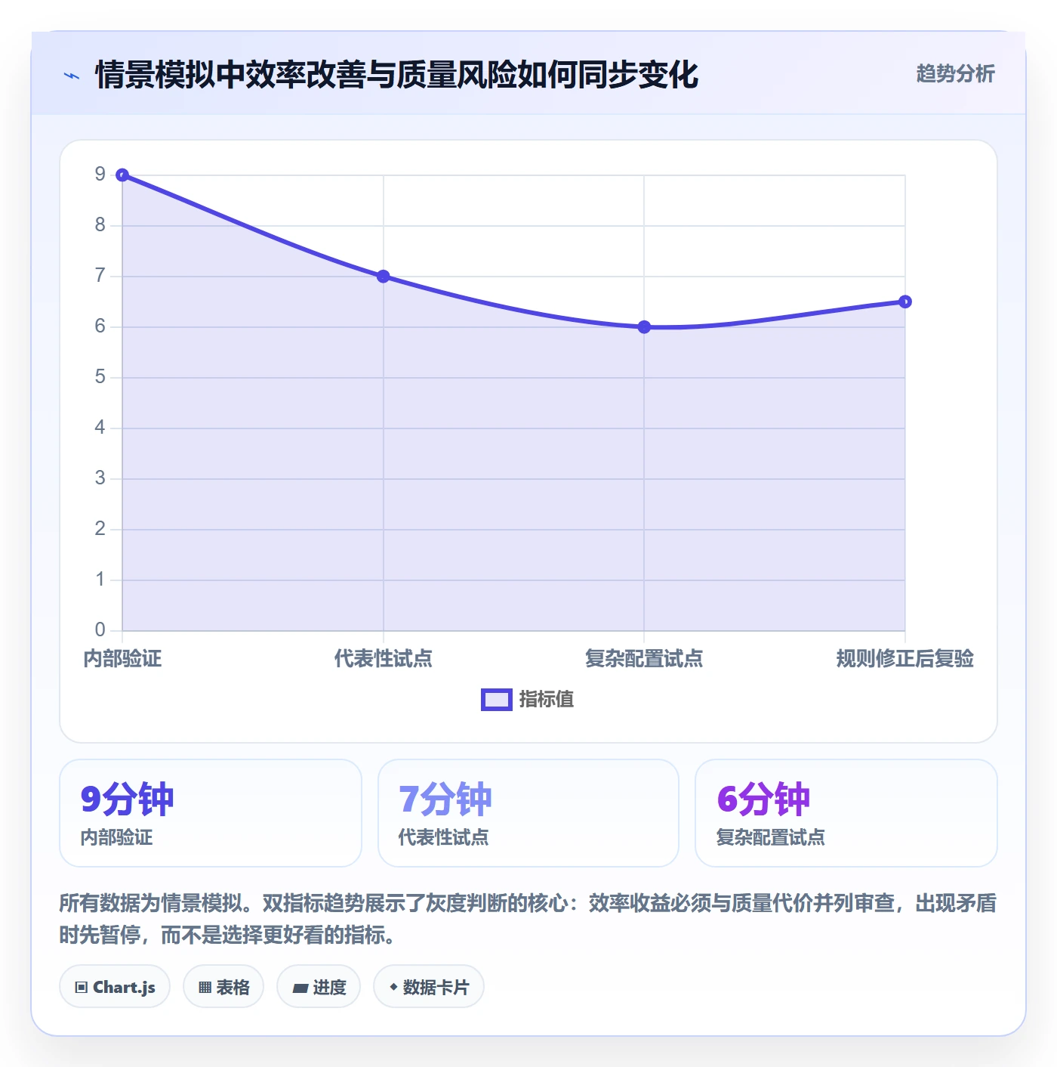This screenshot has height=1067, width=1057.
Task: Open the 6分钟 复杂配置试点 card
Action: click(846, 813)
